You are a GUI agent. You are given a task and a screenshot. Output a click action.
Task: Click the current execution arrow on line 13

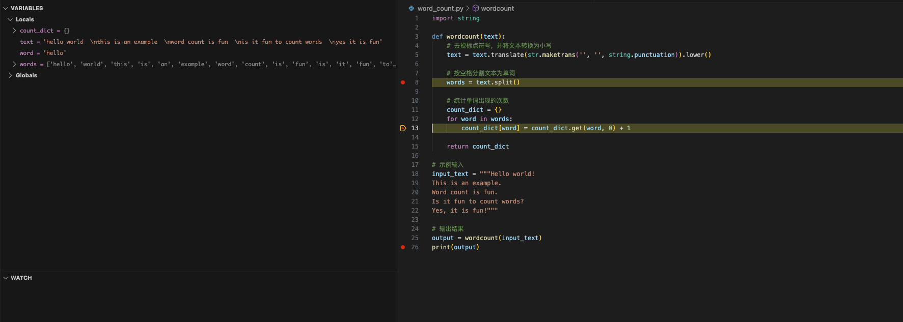[x=403, y=128]
